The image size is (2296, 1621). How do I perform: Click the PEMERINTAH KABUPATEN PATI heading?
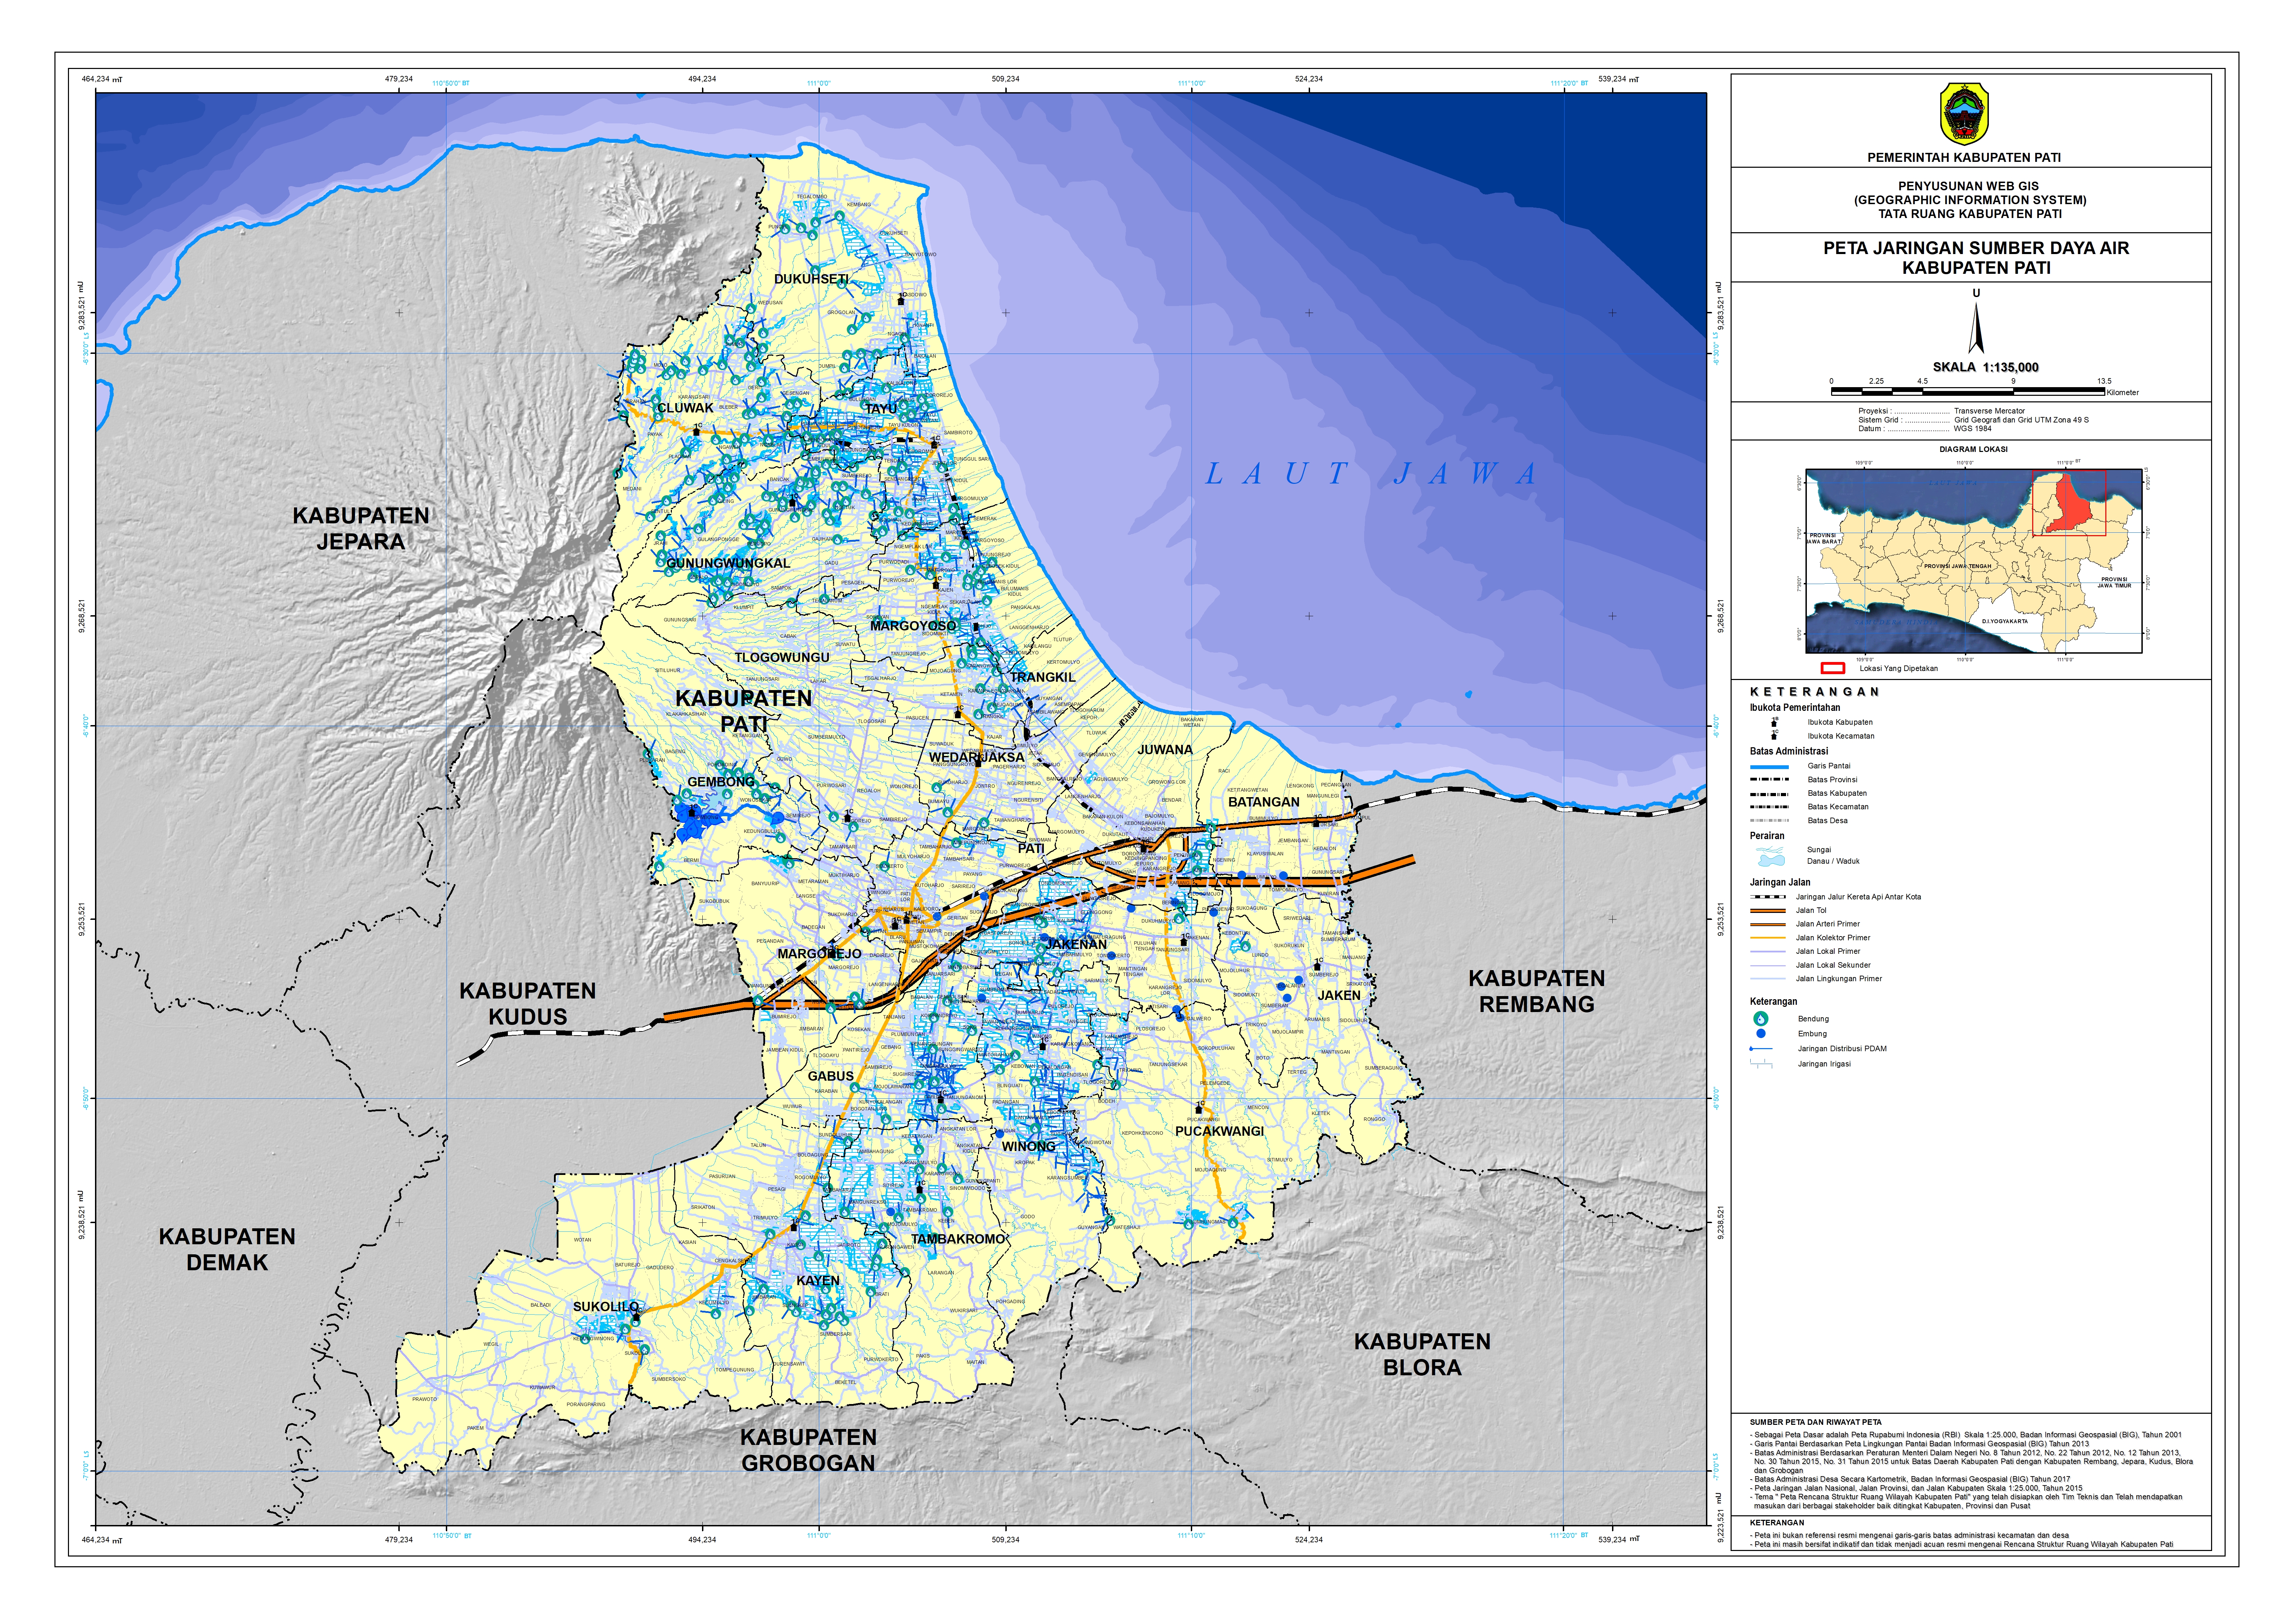coord(1964,158)
